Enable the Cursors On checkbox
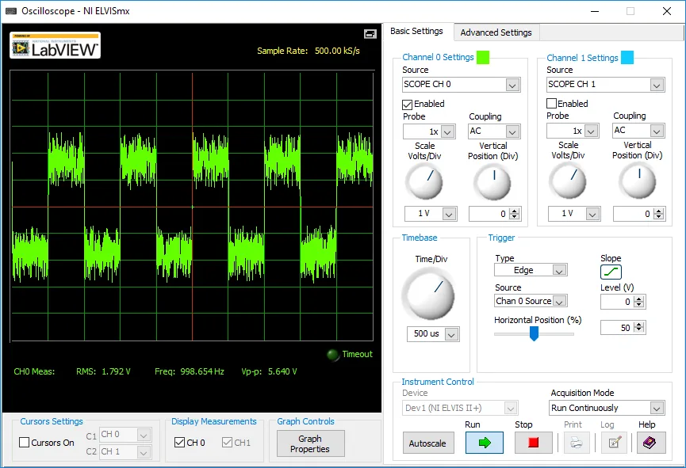The width and height of the screenshot is (686, 468). tap(25, 442)
